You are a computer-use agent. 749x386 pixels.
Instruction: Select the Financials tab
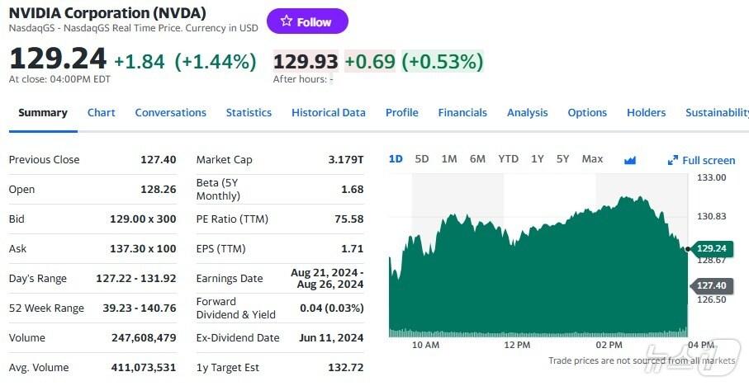click(462, 112)
